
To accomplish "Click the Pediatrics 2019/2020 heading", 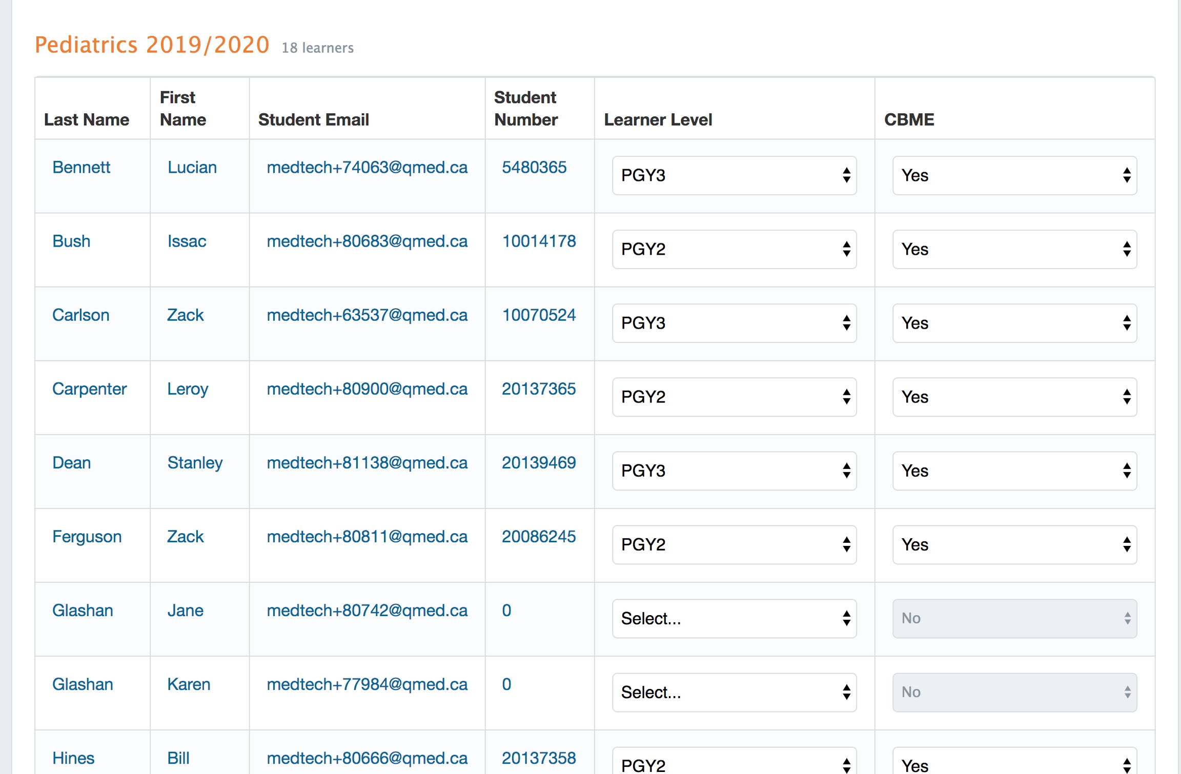I will coord(152,45).
